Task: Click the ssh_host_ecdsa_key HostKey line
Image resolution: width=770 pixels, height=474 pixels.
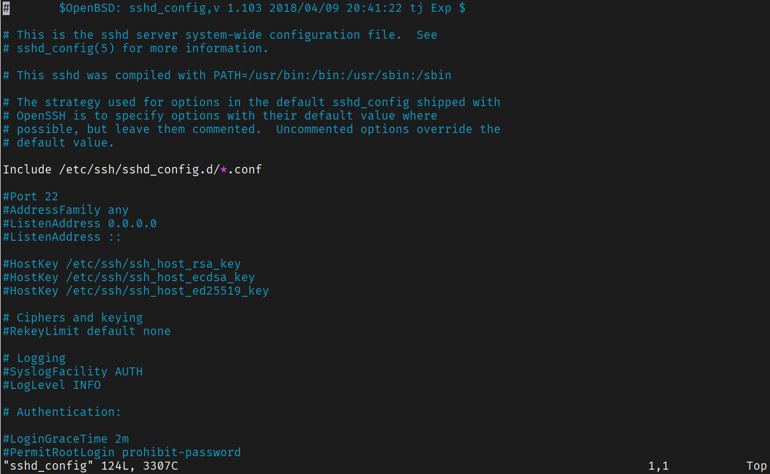Action: point(128,277)
